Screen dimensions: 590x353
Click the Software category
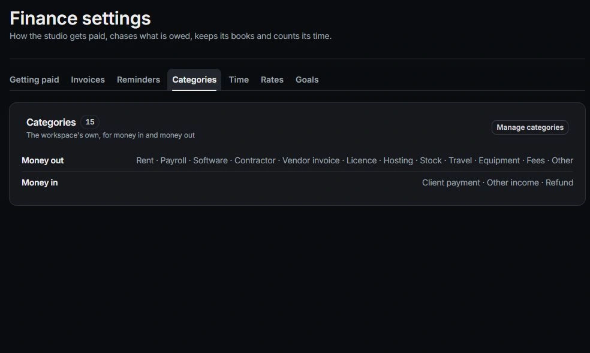click(x=210, y=160)
